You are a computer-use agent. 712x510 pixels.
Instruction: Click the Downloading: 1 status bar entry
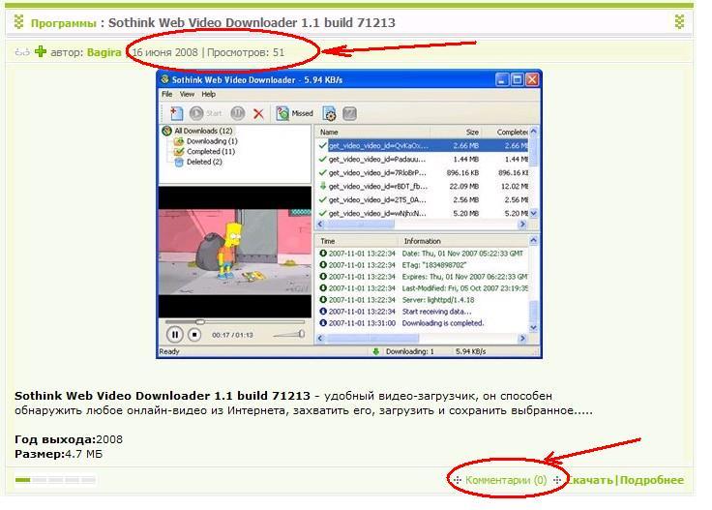409,351
